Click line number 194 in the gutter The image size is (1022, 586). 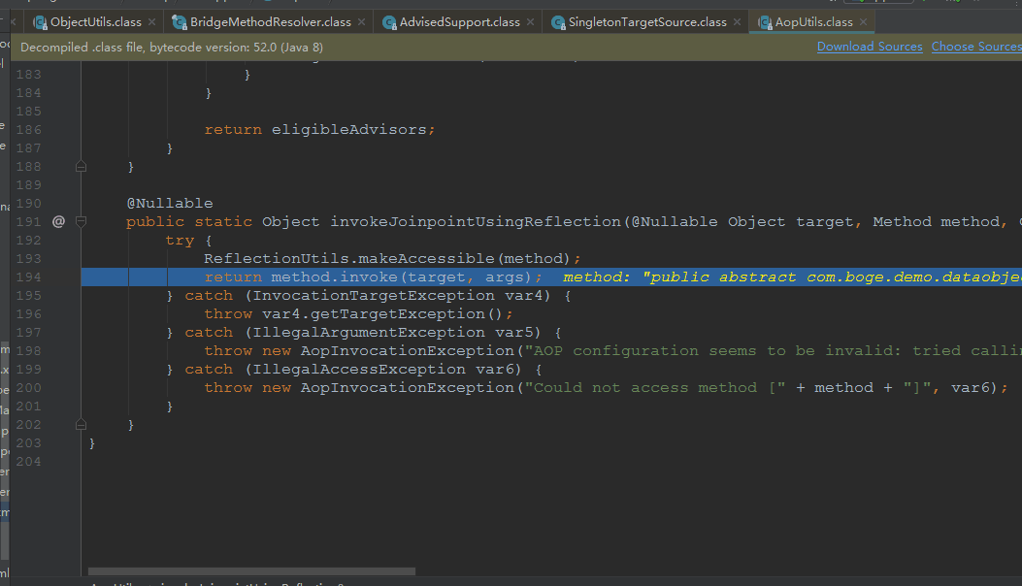coord(29,277)
